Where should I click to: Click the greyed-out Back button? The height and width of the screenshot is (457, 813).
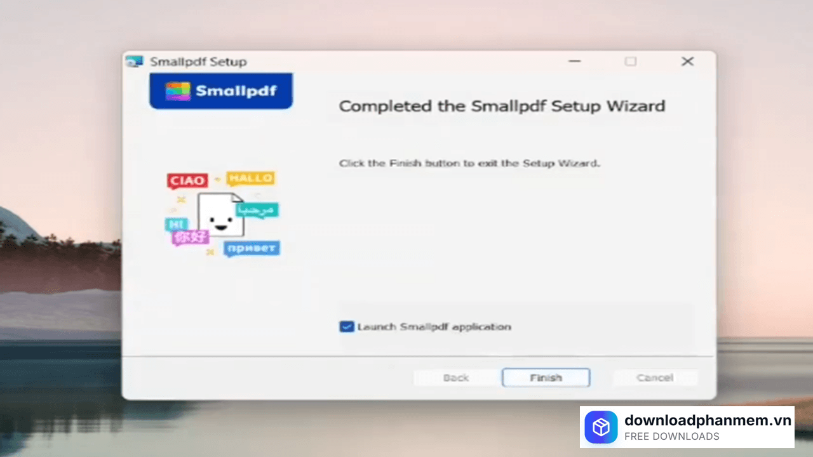click(x=455, y=378)
